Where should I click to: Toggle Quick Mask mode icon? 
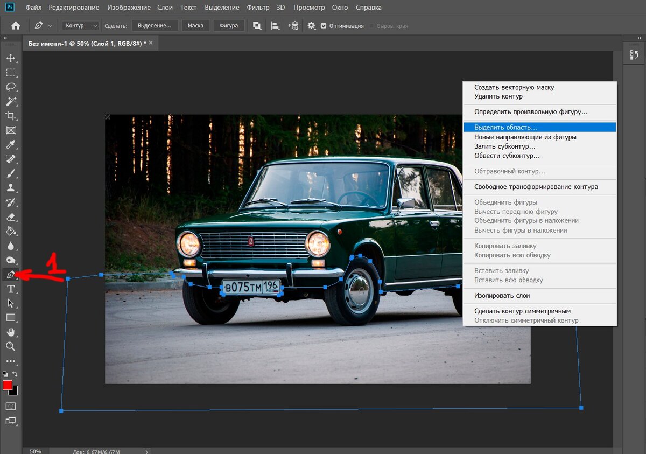11,406
